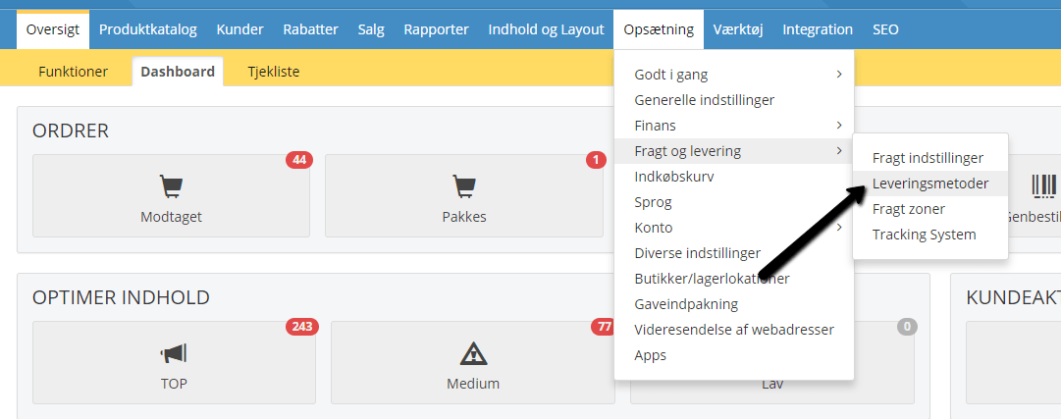
Task: Click the red 44 badge on Modtaget
Action: (299, 160)
